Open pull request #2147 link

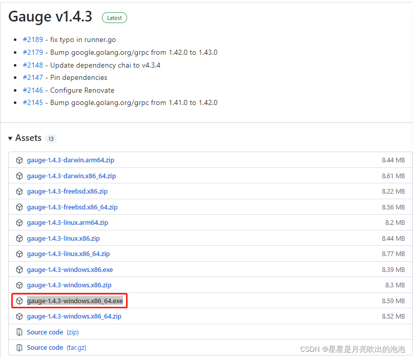(33, 77)
